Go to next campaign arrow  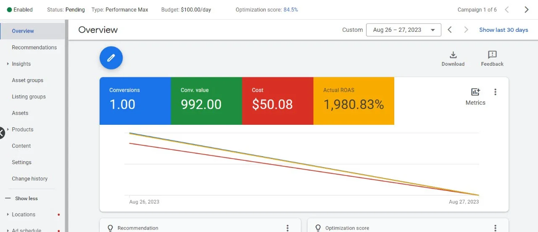tap(526, 10)
